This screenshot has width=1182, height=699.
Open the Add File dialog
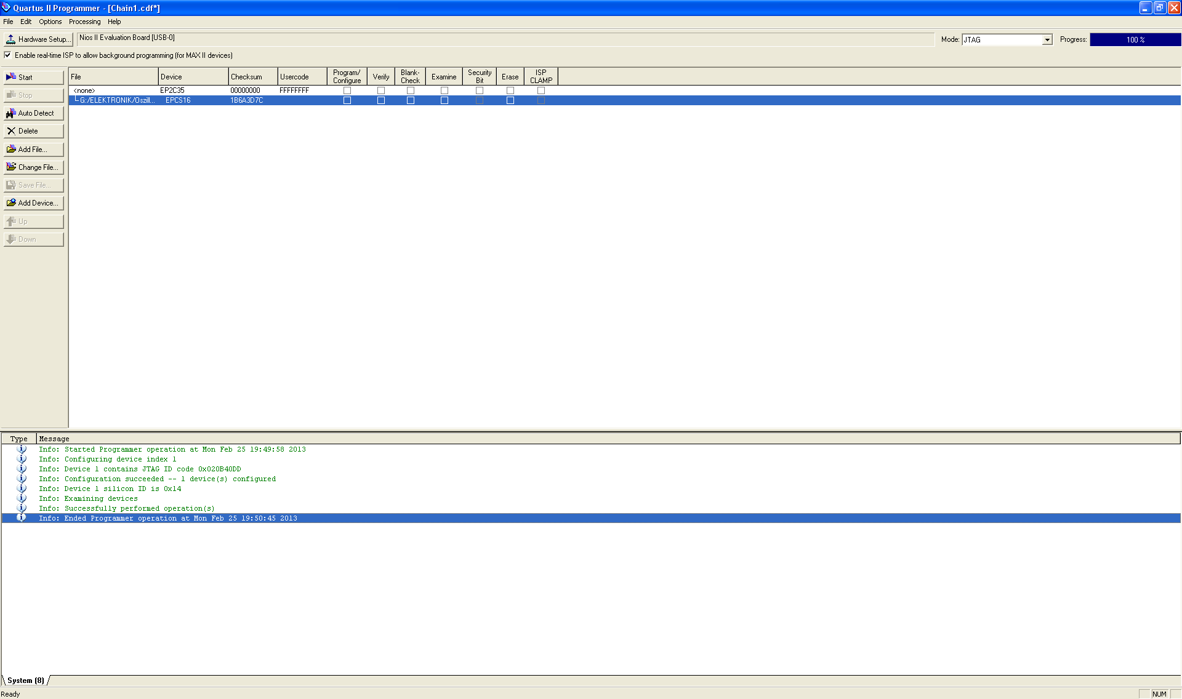[34, 150]
